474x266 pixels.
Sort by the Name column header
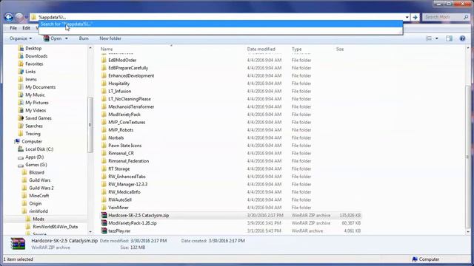point(107,49)
